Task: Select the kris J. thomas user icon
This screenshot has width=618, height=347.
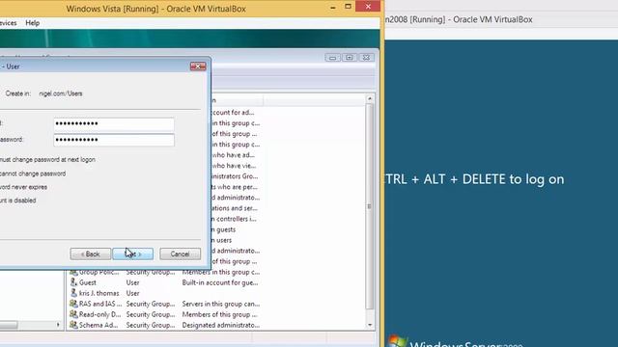Action: tap(73, 293)
